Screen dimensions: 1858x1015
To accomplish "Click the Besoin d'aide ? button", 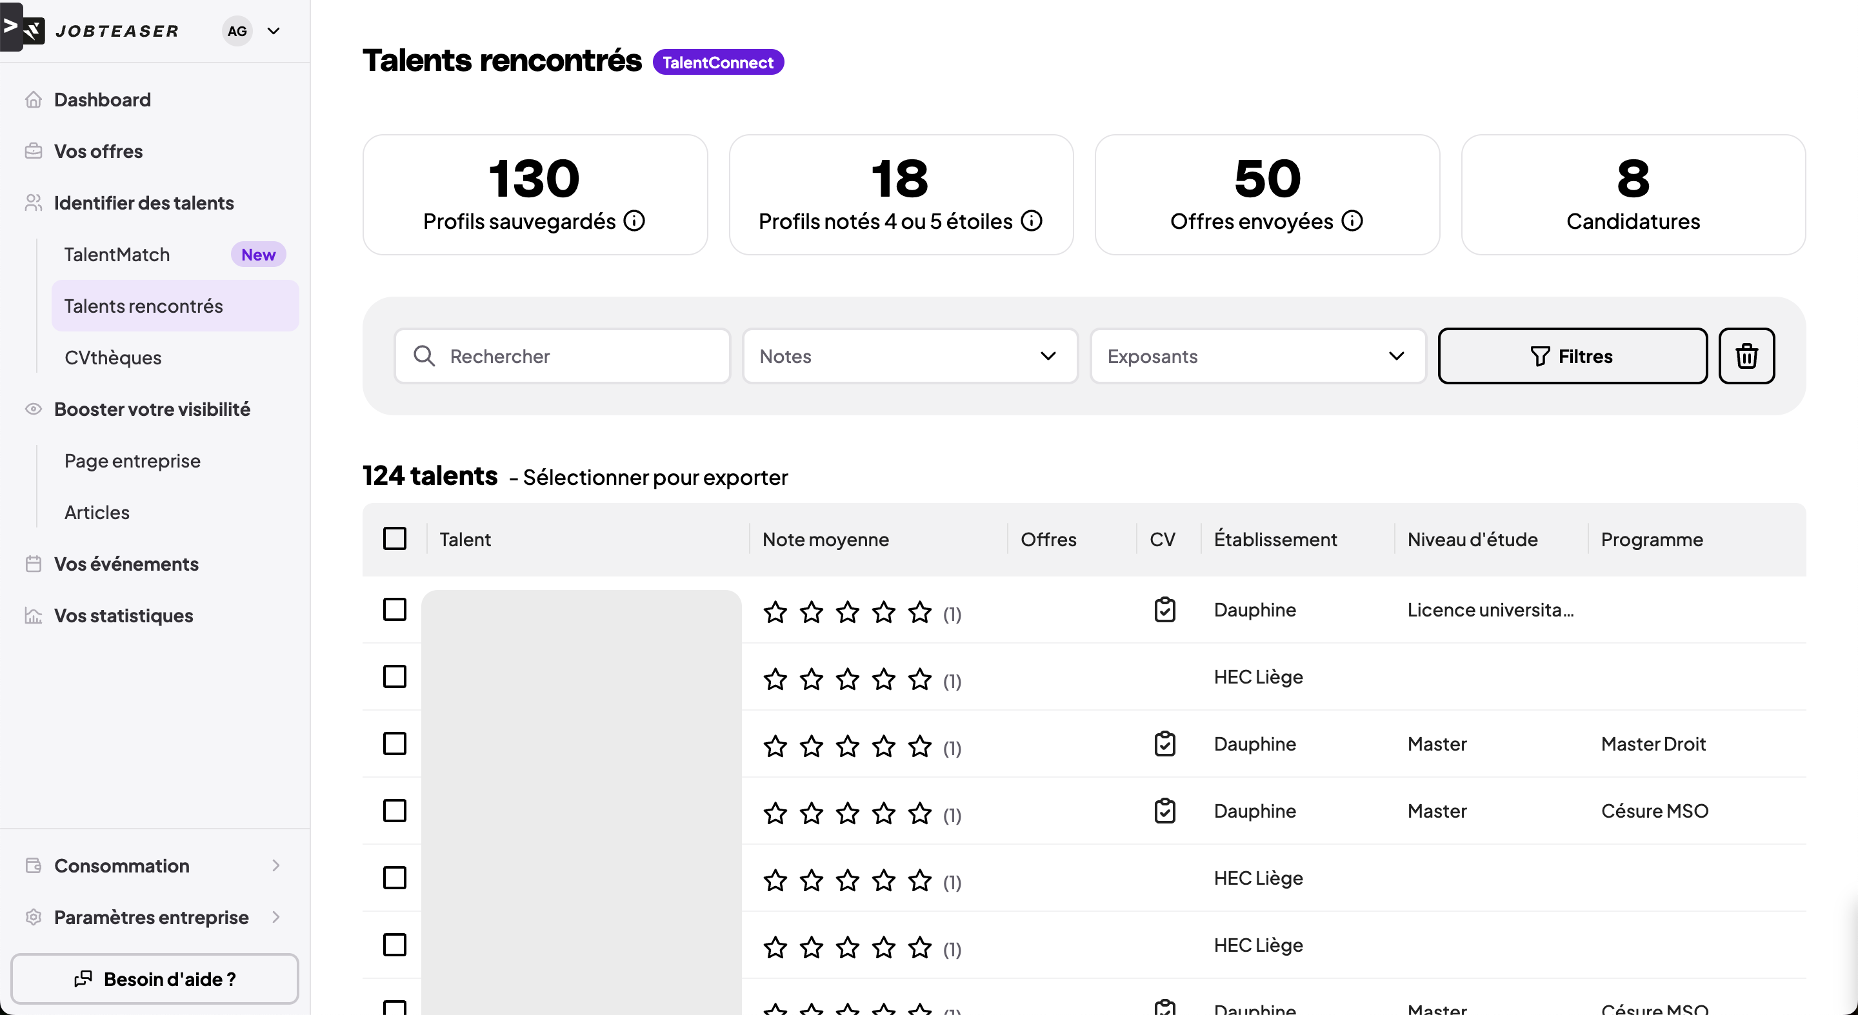I will click(154, 978).
